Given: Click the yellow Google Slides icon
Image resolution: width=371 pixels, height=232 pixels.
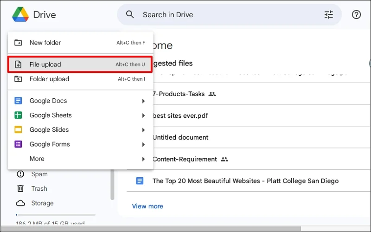Looking at the screenshot, I should click(18, 130).
